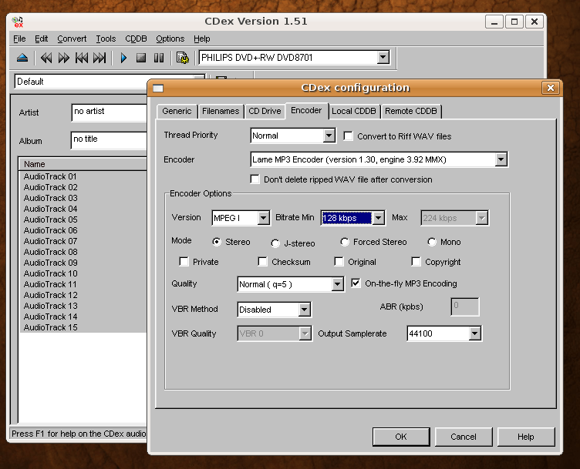Check Don't delete ripped WAV file option
580x469 pixels.
tap(255, 179)
